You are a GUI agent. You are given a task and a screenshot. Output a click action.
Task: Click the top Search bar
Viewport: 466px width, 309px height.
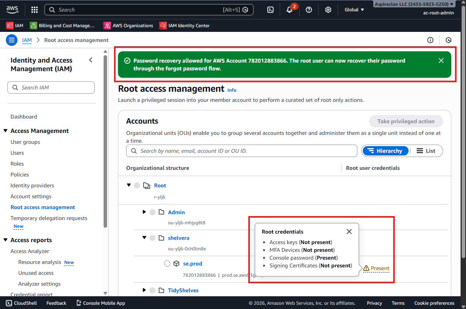pos(149,10)
